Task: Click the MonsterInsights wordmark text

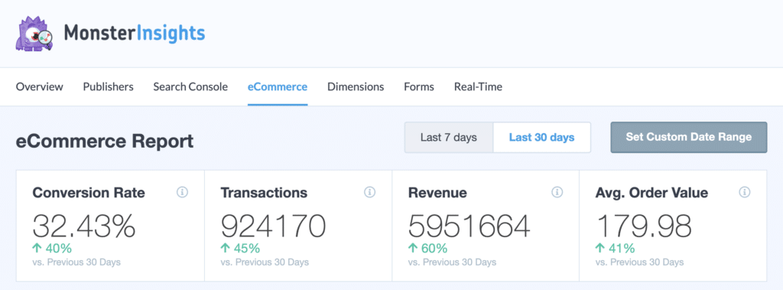Action: pyautogui.click(x=135, y=33)
